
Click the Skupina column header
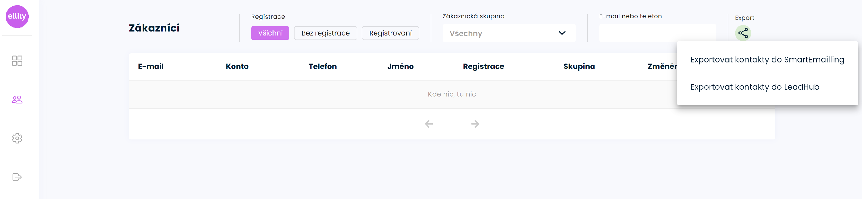tap(579, 66)
